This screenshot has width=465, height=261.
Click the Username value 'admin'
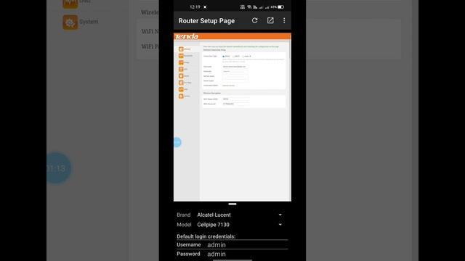click(x=217, y=245)
